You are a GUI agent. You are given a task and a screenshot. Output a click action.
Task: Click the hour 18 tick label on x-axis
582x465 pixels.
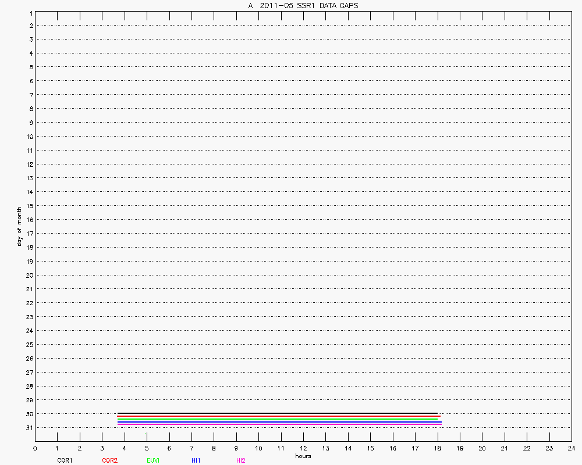coord(437,448)
